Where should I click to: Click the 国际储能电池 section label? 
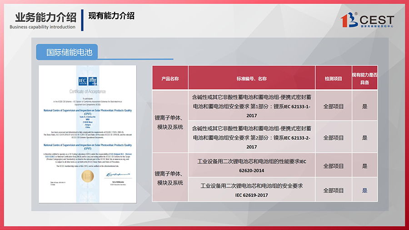click(x=67, y=52)
